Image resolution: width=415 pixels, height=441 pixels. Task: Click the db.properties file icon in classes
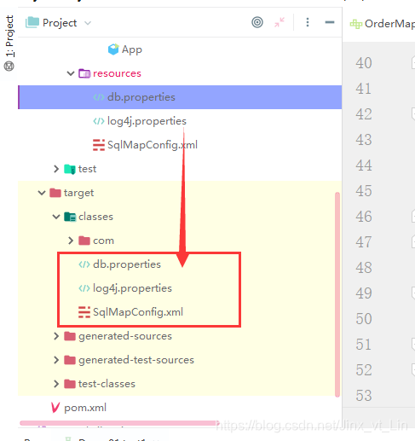click(x=84, y=264)
